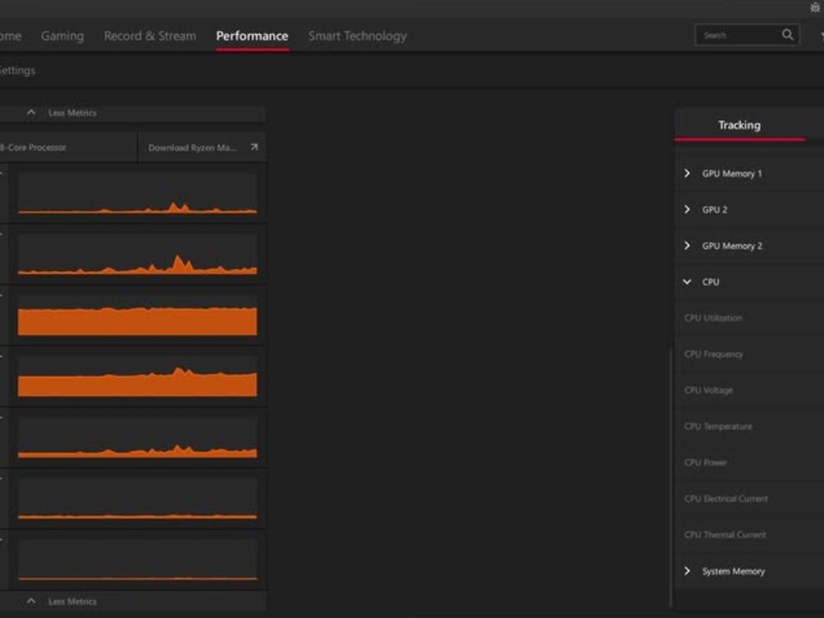Toggle CPU Utilization tracking
This screenshot has height=618, width=824.
pyautogui.click(x=713, y=318)
